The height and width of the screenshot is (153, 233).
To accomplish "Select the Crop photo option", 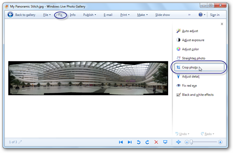I will click(199, 67).
